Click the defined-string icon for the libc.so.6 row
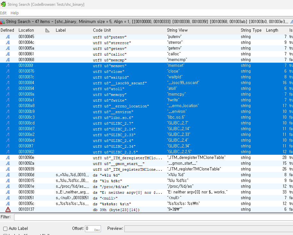The height and width of the screenshot is (235, 293). pyautogui.click(x=8, y=117)
